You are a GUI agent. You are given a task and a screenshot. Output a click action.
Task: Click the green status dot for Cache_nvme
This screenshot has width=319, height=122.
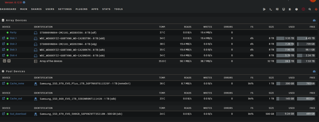pos(8,83)
